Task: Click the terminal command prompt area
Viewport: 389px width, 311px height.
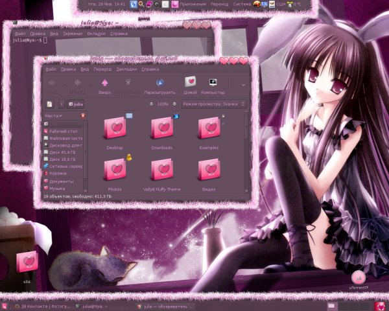Action: pos(30,40)
